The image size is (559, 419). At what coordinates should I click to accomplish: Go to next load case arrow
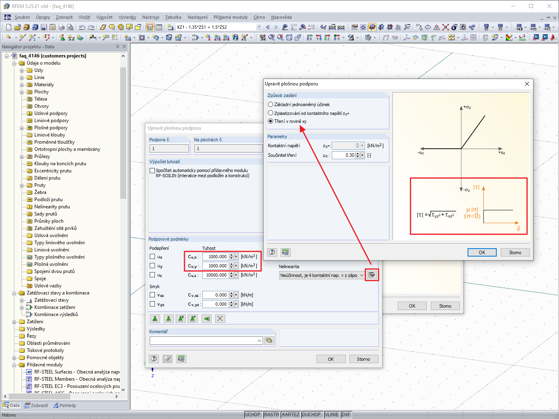[276, 27]
